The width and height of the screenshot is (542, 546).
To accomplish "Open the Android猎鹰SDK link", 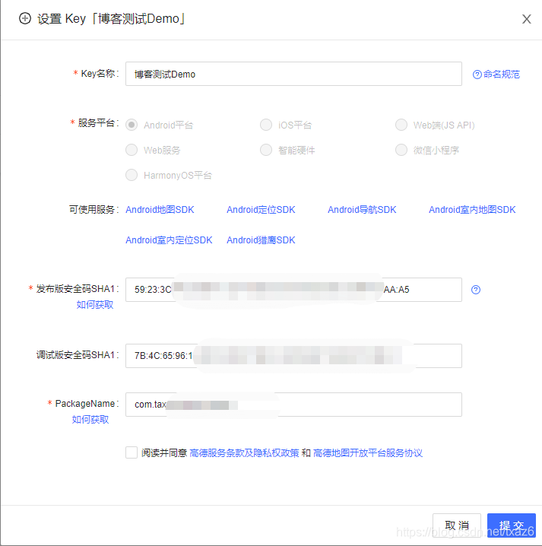I will pyautogui.click(x=261, y=240).
